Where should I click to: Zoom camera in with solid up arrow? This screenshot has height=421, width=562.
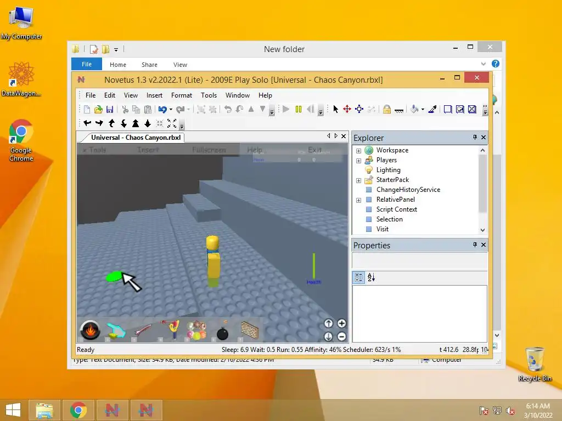(136, 123)
